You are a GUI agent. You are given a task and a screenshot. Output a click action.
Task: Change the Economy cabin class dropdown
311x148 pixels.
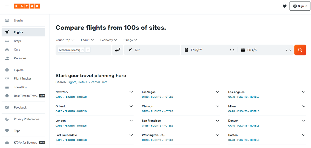108,40
